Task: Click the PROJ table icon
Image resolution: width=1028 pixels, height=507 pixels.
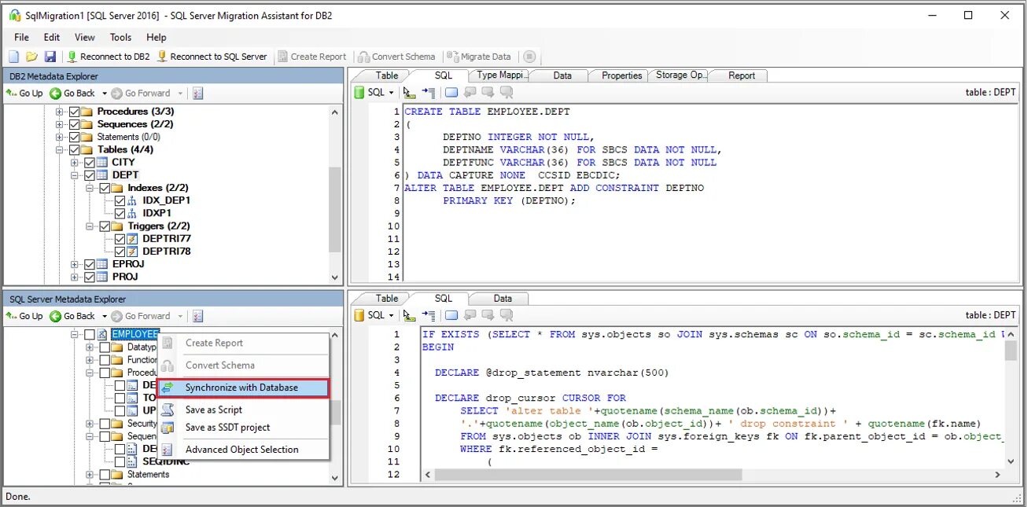Action: pos(102,277)
